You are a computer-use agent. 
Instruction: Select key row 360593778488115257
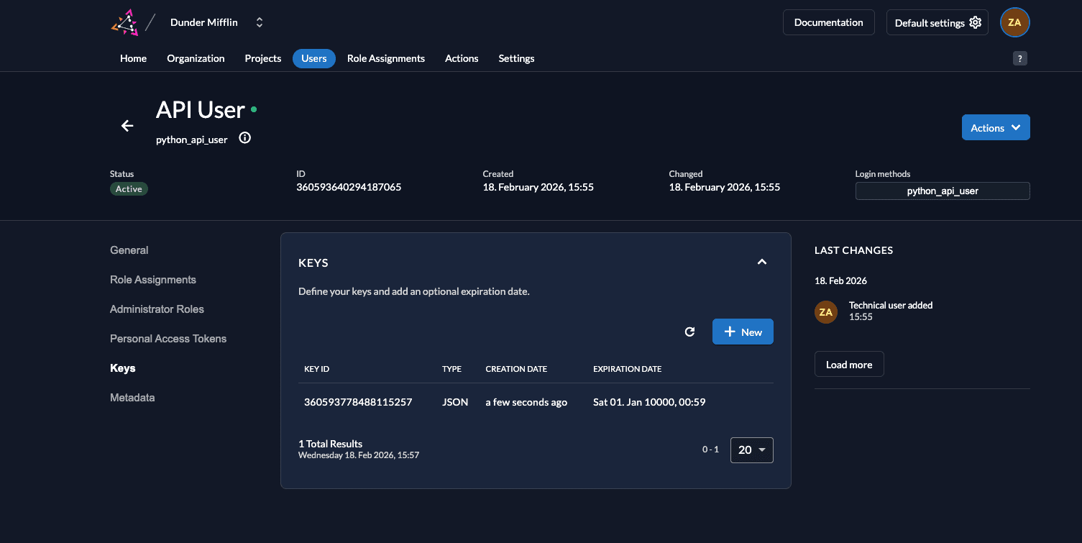(x=358, y=402)
